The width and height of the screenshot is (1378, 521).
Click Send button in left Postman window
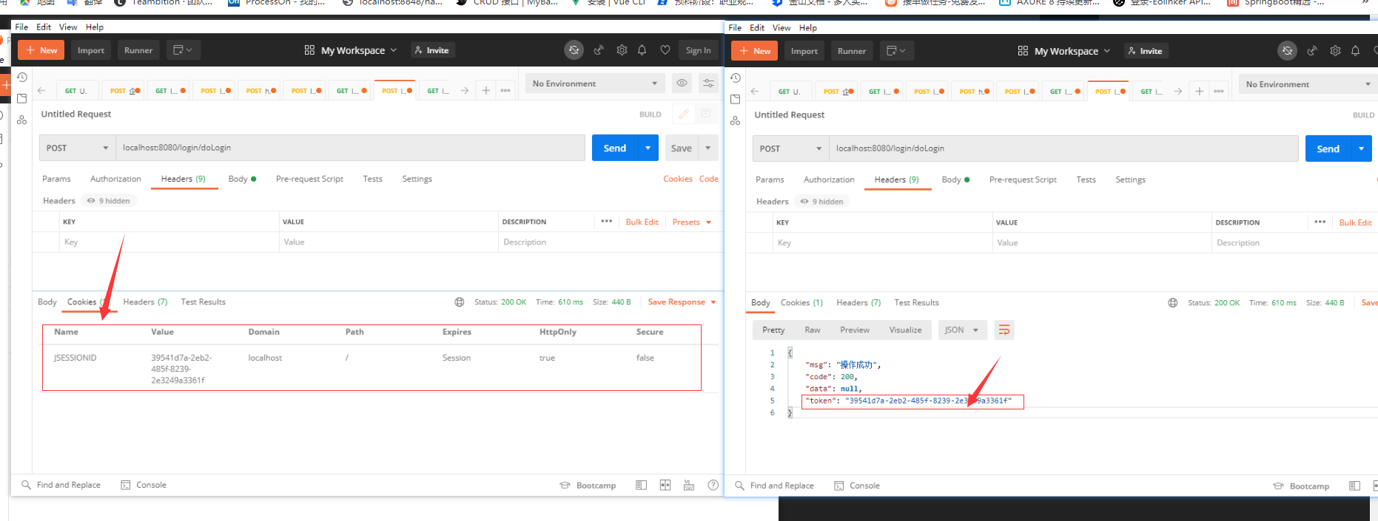[x=615, y=148]
